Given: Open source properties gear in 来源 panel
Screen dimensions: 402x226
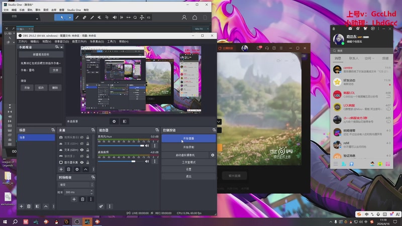Looking at the screenshot, I should [x=77, y=170].
